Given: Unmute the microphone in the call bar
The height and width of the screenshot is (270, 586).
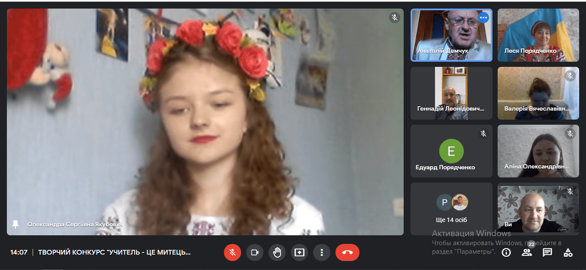Looking at the screenshot, I should [x=233, y=252].
